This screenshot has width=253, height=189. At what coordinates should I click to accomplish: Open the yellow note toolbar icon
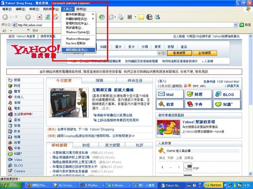141,17
